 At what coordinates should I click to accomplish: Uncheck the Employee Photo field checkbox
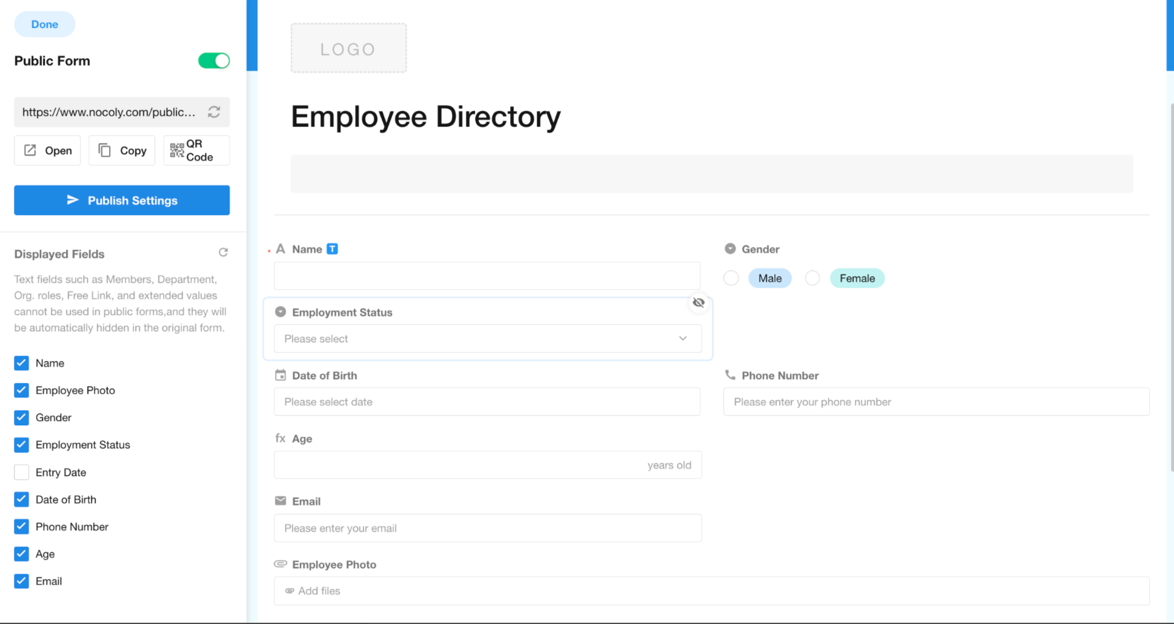click(x=21, y=390)
